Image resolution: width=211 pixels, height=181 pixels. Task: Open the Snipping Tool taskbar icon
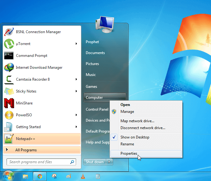point(54,176)
